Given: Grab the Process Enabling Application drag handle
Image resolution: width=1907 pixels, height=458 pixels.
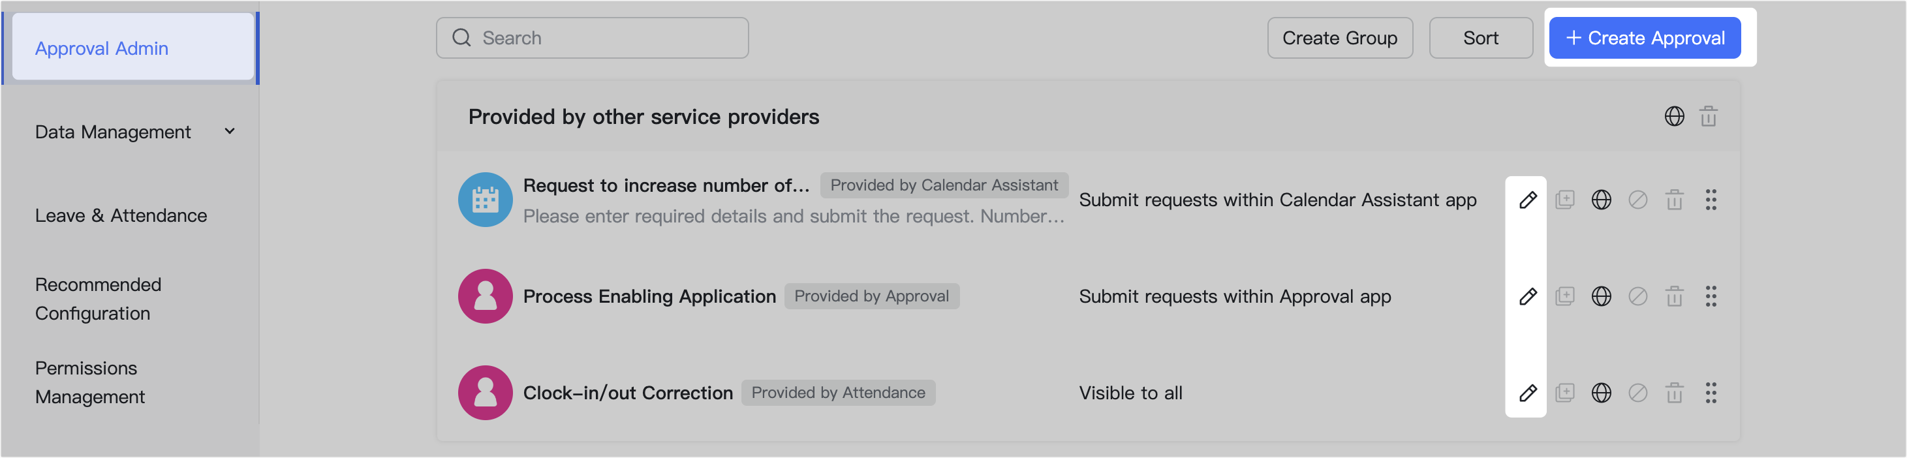Looking at the screenshot, I should pyautogui.click(x=1711, y=296).
